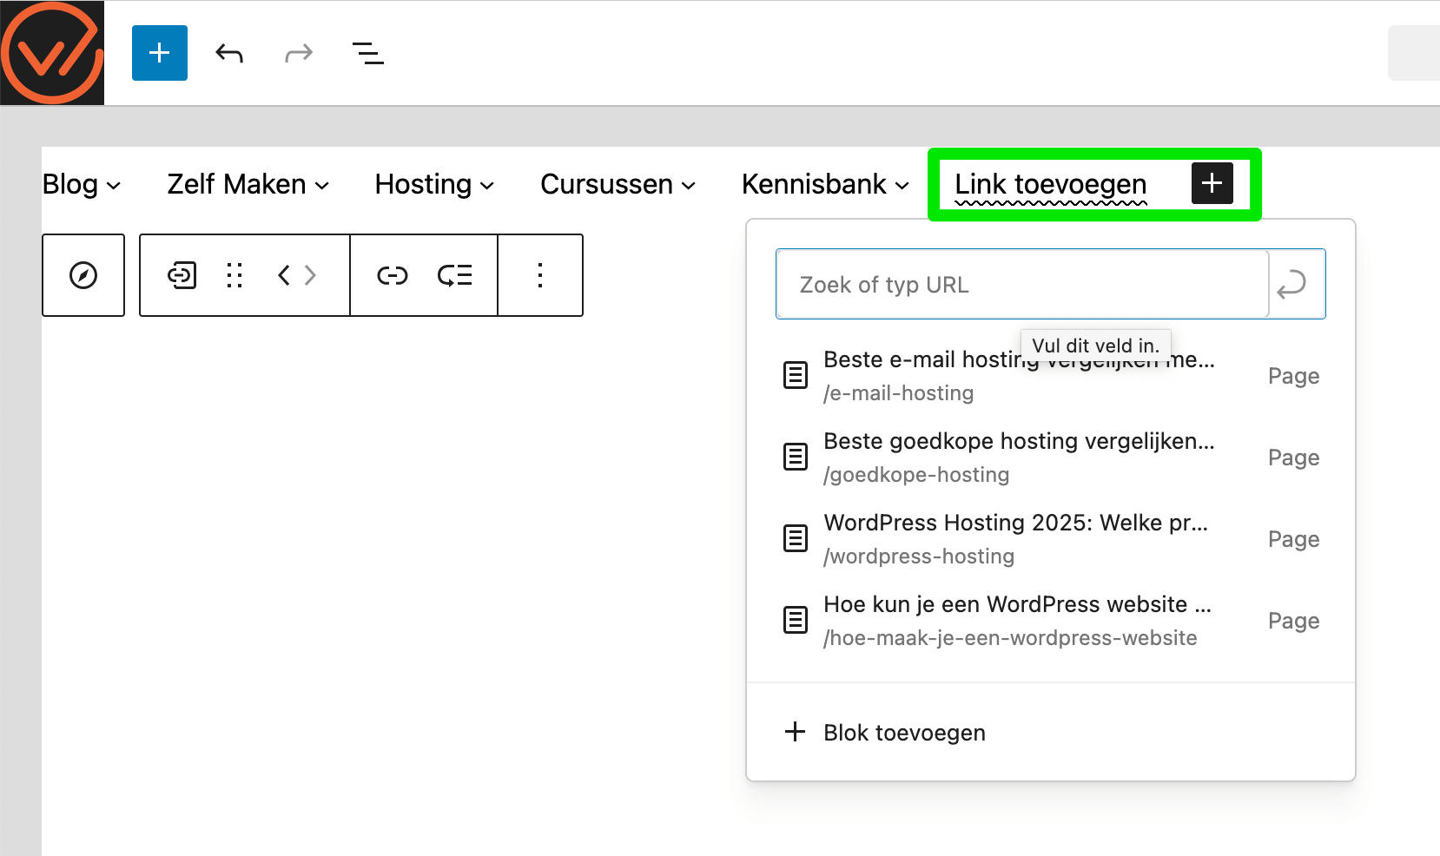
Task: Click the Navigation block compass icon
Action: (x=83, y=275)
